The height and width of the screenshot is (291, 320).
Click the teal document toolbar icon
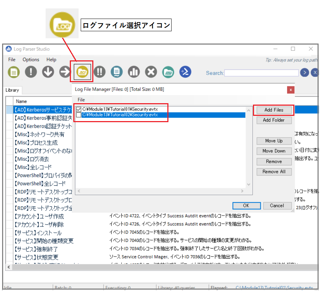116,72
